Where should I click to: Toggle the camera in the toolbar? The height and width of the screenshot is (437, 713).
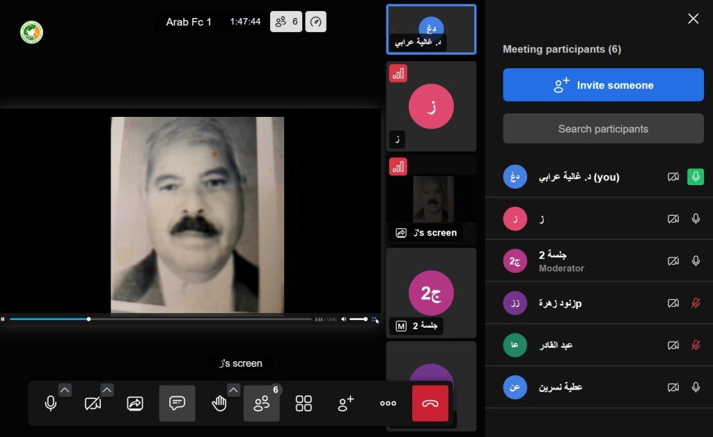[x=93, y=403]
